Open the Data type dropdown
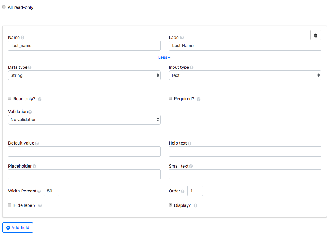 point(84,75)
